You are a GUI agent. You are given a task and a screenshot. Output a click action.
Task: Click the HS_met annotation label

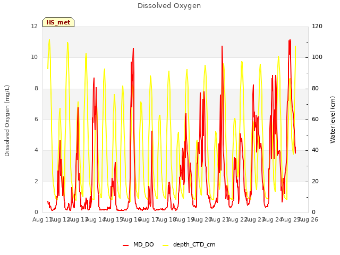[x=58, y=22]
